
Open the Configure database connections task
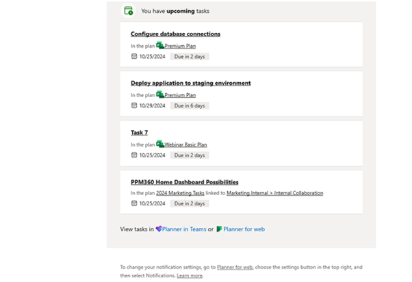(175, 34)
